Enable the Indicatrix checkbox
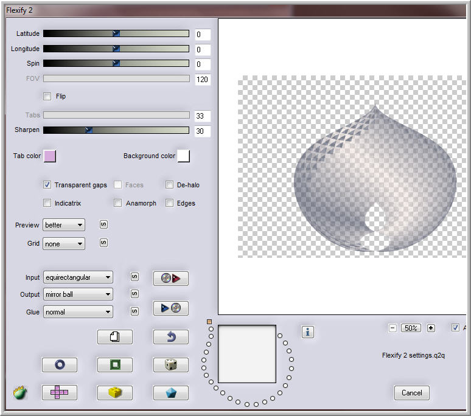This screenshot has width=471, height=416. tap(47, 203)
